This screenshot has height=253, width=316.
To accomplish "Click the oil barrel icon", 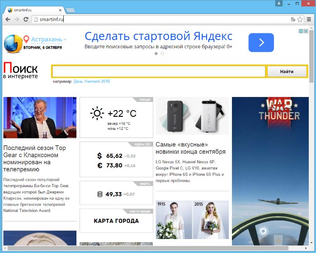I will coord(100,194).
